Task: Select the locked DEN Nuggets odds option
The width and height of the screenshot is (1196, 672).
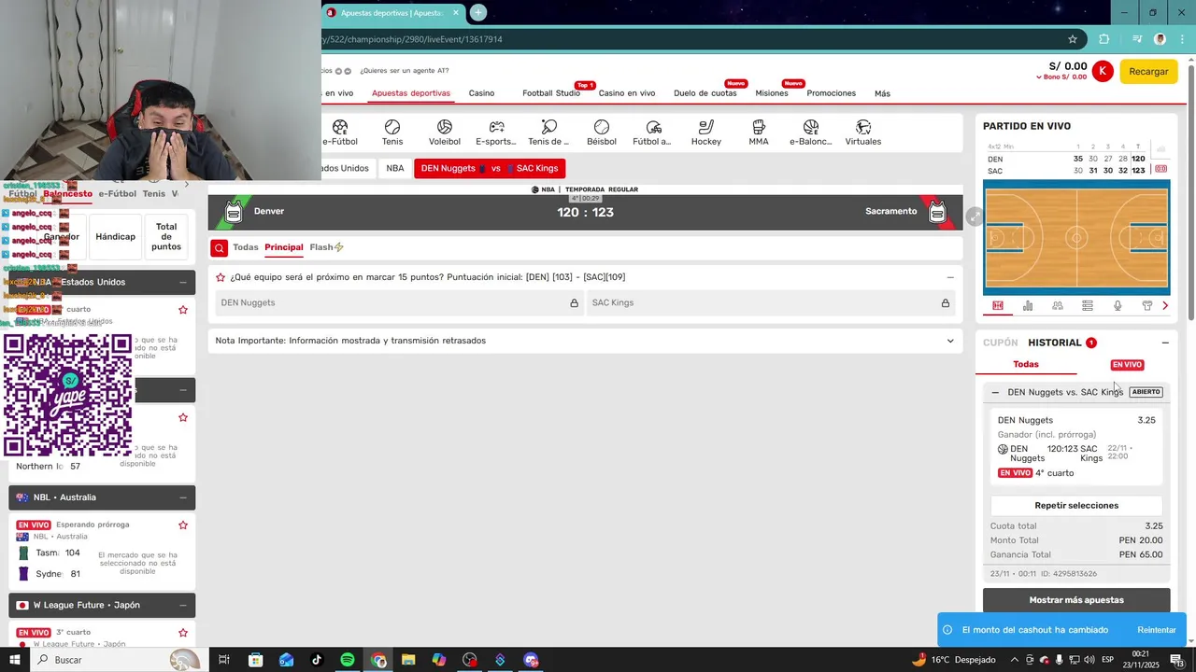Action: 399,302
